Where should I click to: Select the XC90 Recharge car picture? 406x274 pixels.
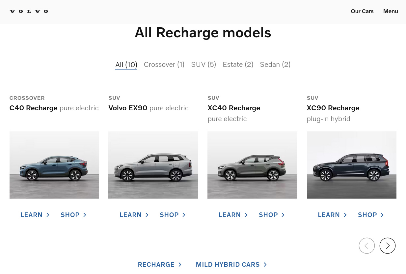point(351,165)
